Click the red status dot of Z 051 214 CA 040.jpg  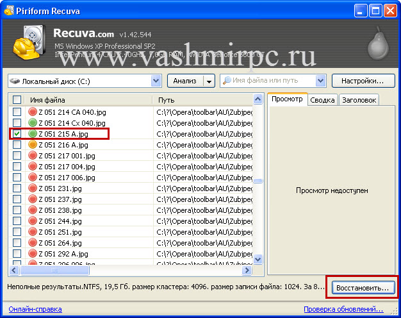pos(33,112)
